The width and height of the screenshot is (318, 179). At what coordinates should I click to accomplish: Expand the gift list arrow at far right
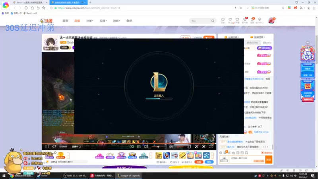[212, 156]
